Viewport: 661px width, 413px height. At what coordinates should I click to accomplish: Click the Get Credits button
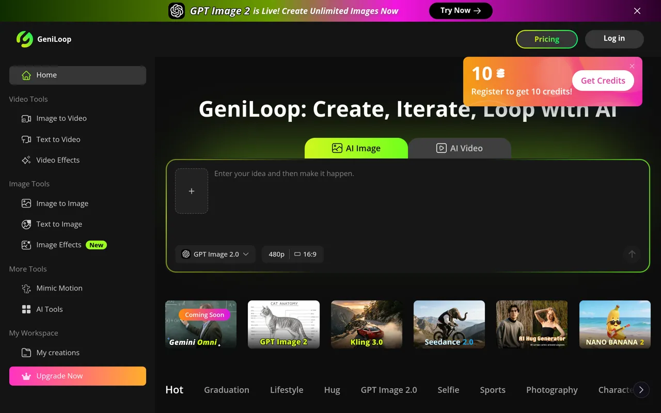click(x=603, y=81)
